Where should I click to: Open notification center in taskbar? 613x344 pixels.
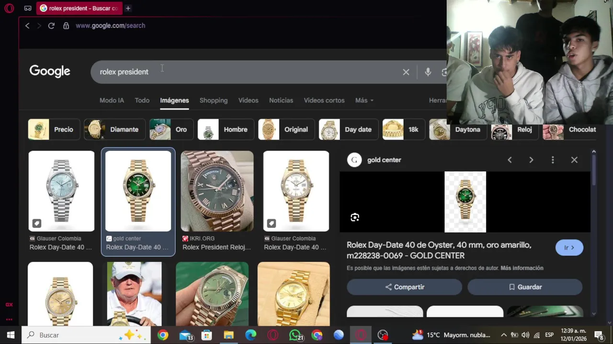pyautogui.click(x=599, y=335)
